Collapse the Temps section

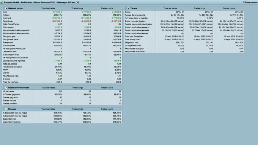point(128,8)
